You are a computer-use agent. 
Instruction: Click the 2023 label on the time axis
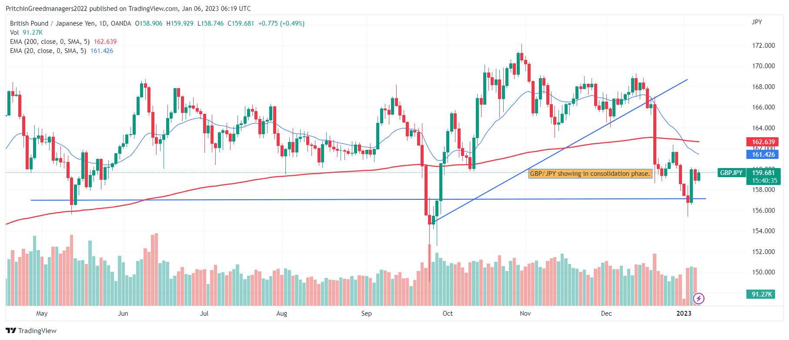(x=684, y=314)
